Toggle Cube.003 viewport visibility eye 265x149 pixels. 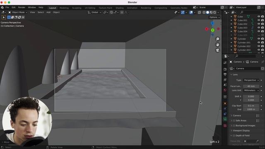pos(258,28)
